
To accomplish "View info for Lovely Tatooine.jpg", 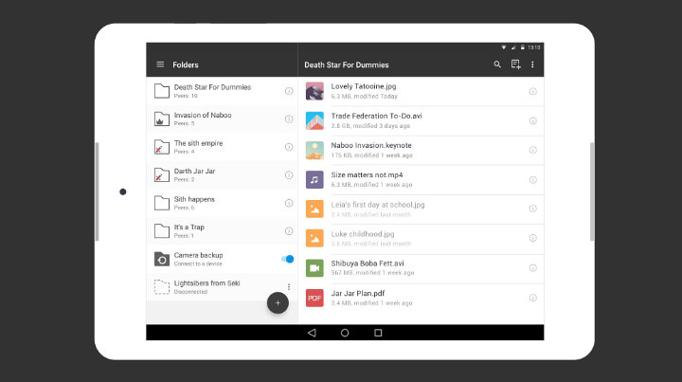I will [x=532, y=91].
